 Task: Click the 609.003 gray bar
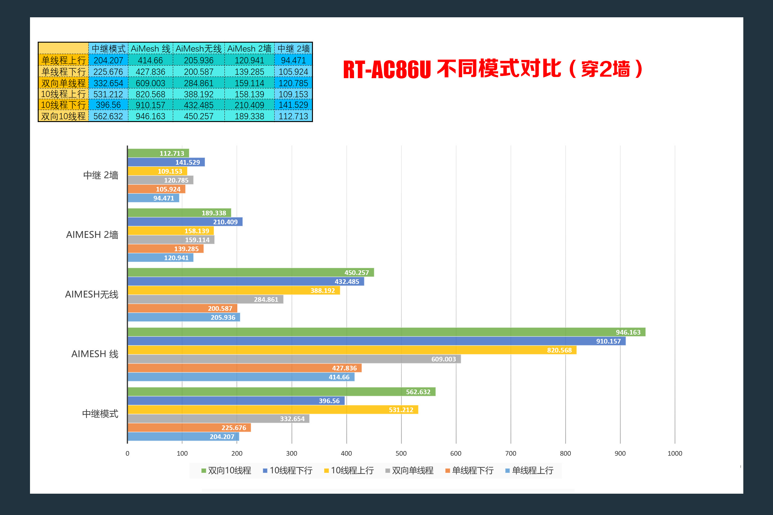[294, 359]
